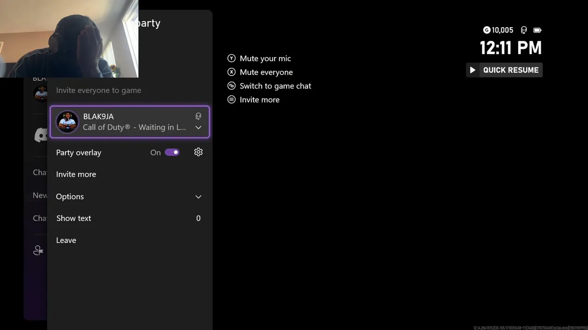This screenshot has height=330, width=588.
Task: Open the Discord icon in the background panel
Action: click(40, 135)
